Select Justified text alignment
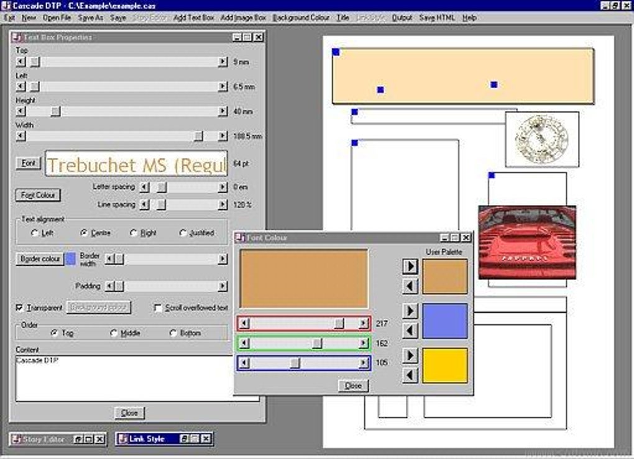 [197, 233]
